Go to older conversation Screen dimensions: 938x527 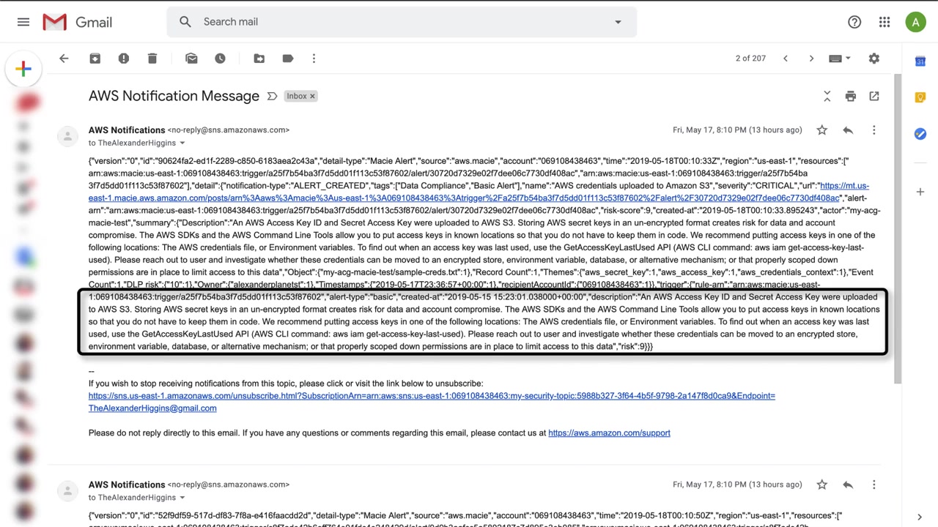click(x=811, y=59)
